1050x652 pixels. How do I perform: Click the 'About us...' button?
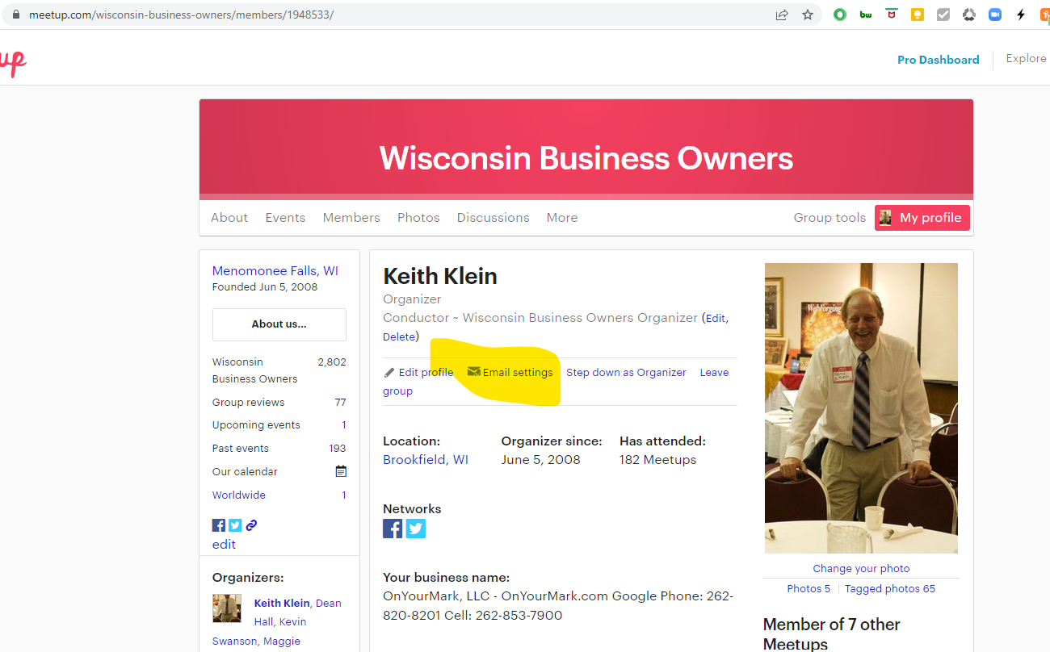tap(279, 324)
